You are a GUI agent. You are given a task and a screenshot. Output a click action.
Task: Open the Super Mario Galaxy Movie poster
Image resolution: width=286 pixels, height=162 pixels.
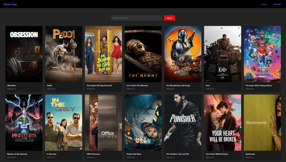point(262,54)
